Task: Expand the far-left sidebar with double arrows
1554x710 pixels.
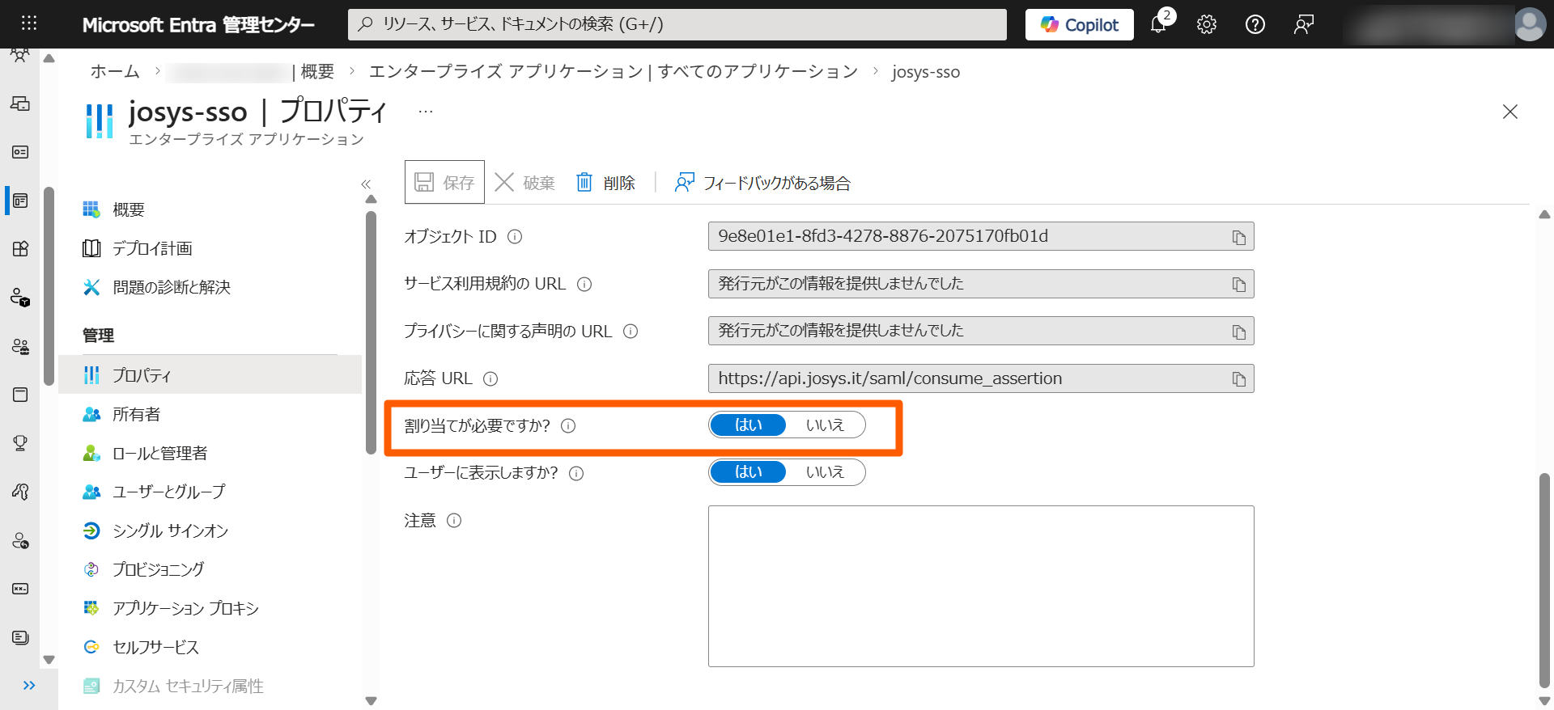Action: pos(29,686)
